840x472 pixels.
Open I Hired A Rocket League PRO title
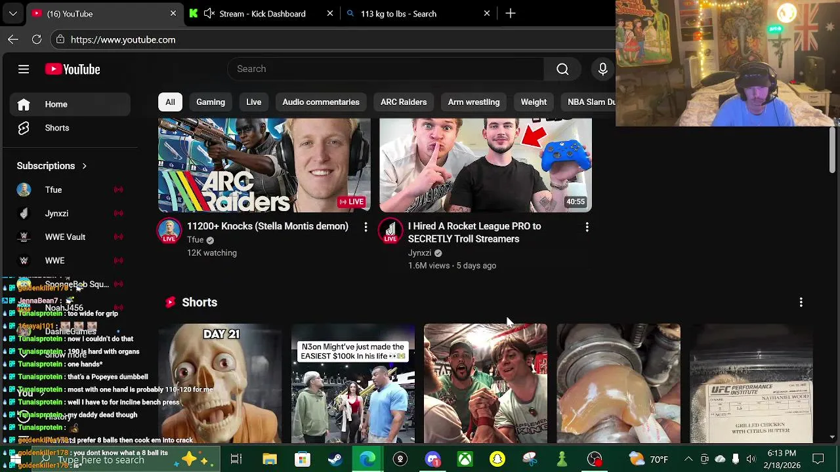coord(474,233)
